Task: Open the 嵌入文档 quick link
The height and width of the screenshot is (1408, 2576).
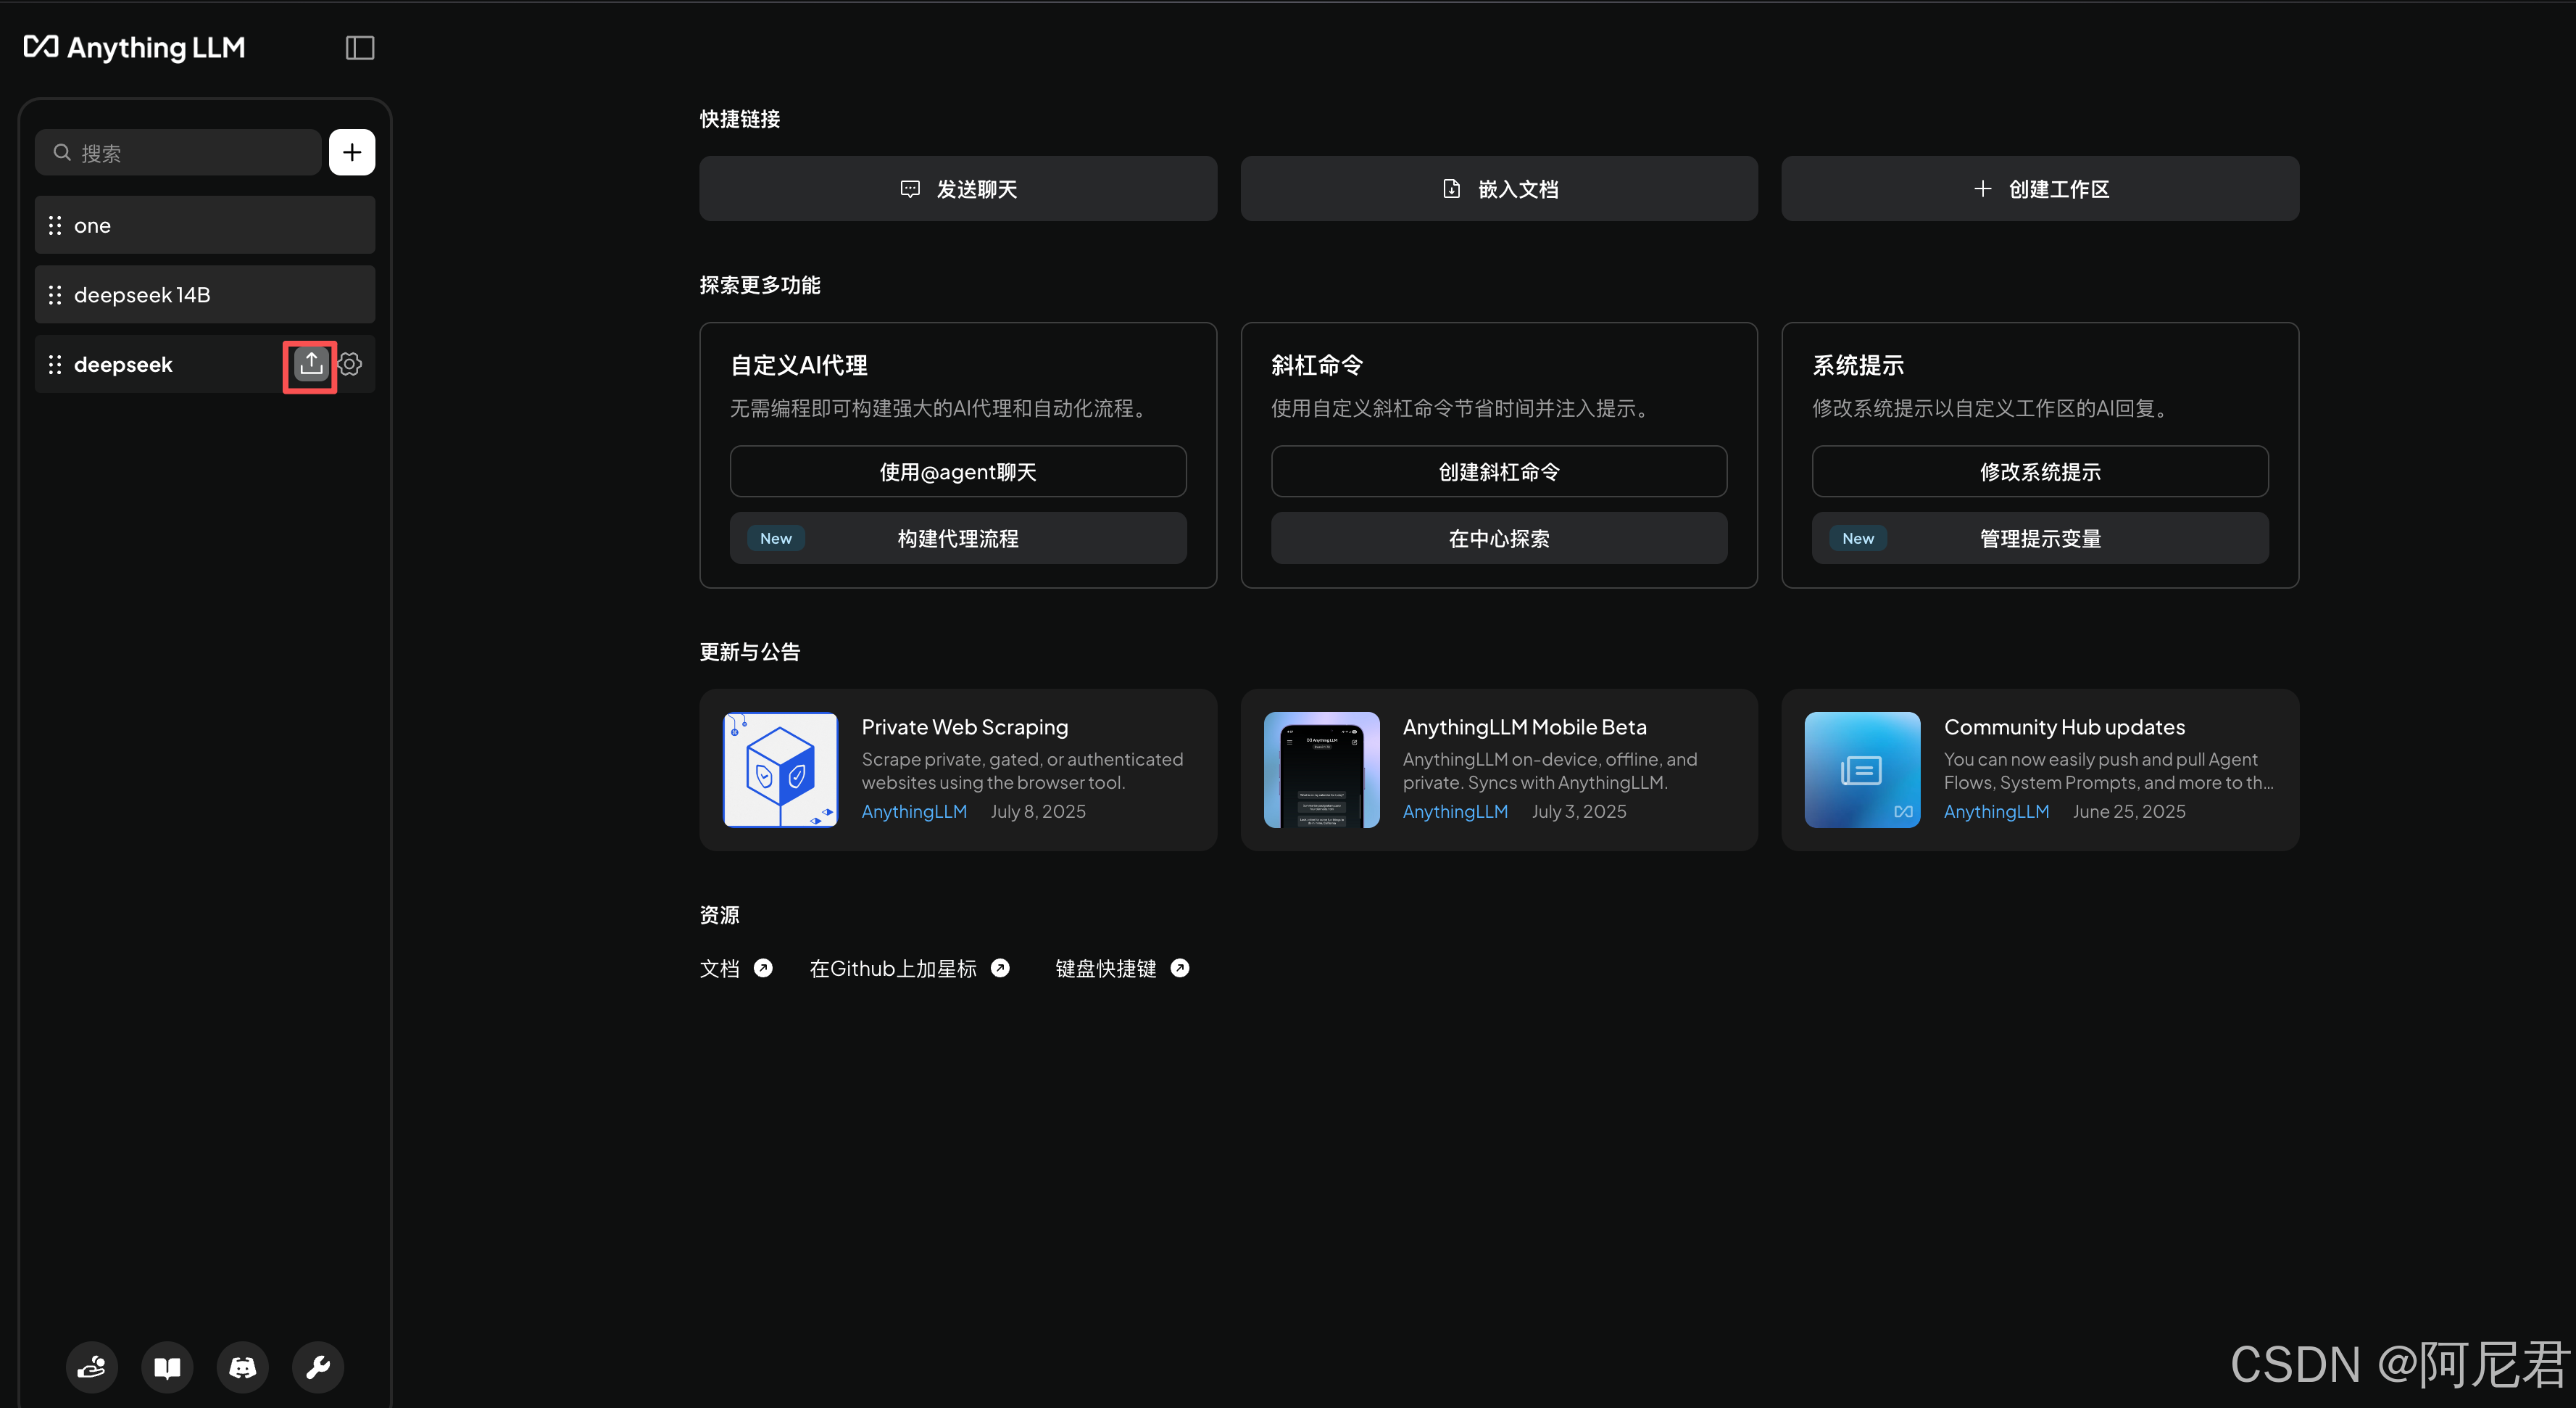Action: point(1498,188)
